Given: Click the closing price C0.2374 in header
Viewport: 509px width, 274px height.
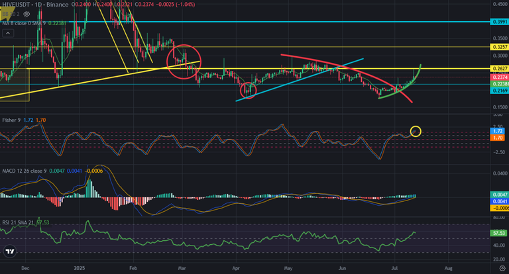Looking at the screenshot, I should [144, 5].
